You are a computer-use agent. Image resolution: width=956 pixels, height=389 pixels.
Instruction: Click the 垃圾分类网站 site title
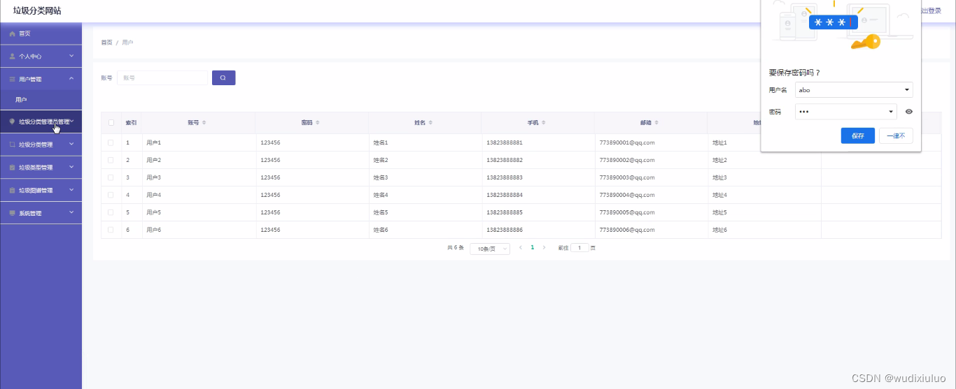coord(37,10)
